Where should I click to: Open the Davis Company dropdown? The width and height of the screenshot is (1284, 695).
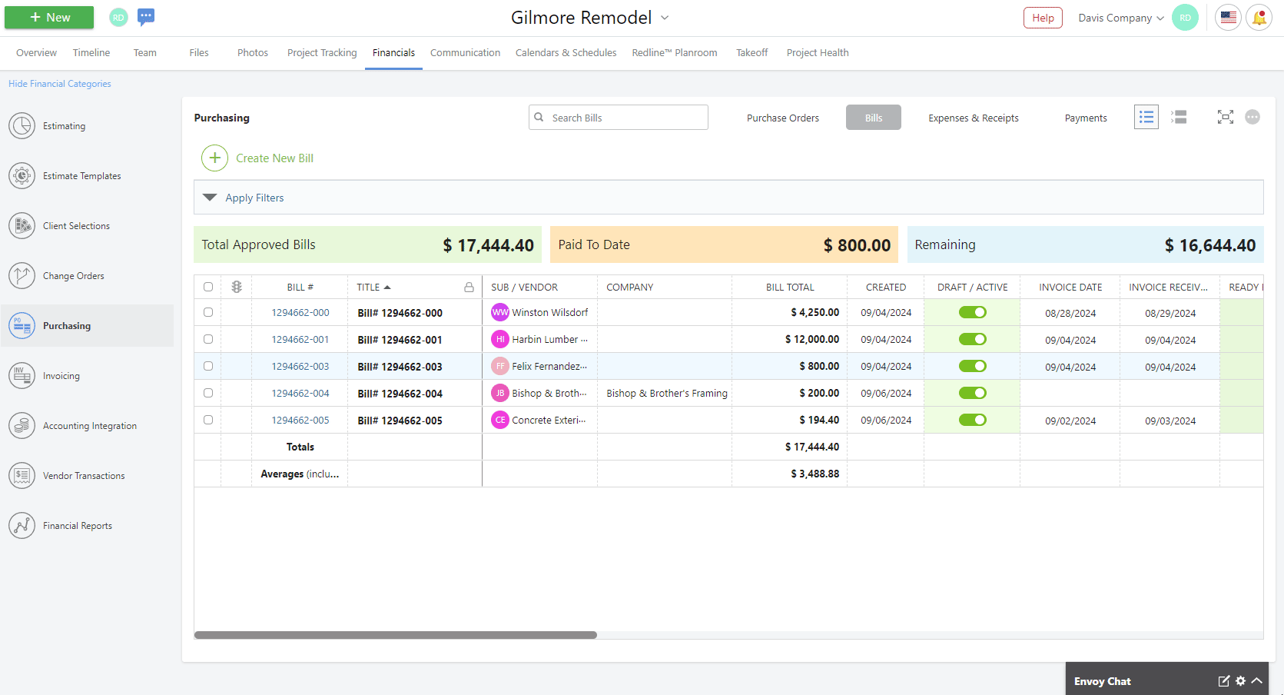pos(1120,18)
